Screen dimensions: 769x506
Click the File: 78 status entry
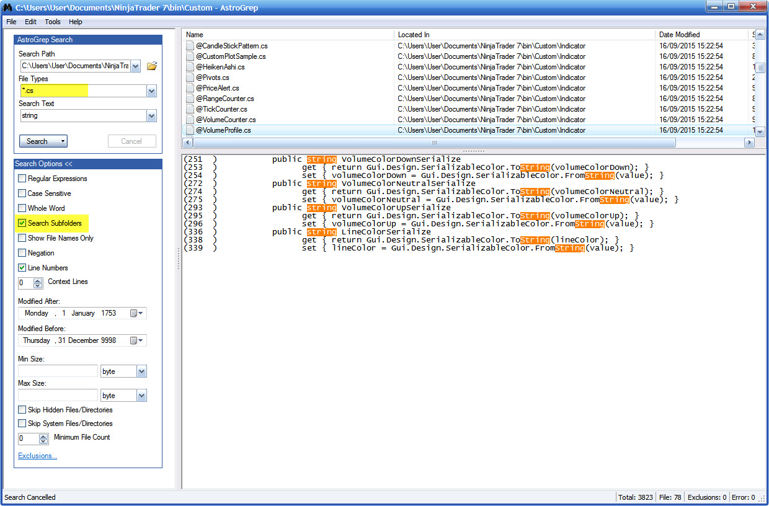point(671,497)
